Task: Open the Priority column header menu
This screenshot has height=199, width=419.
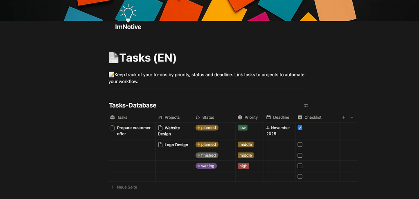Action: 251,118
